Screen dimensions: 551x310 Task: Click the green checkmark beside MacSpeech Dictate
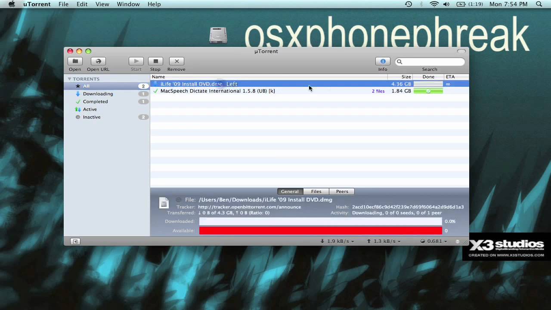coord(155,91)
